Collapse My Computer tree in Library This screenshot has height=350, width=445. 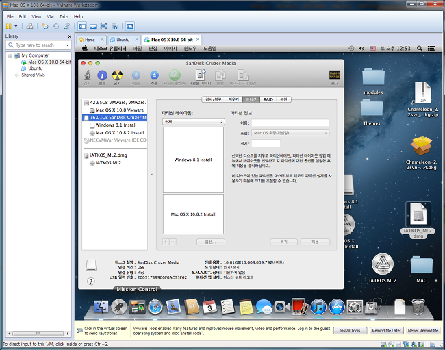[x=10, y=55]
